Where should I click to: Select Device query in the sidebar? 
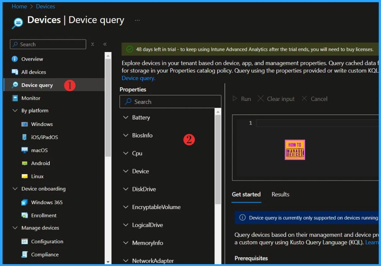click(x=54, y=85)
